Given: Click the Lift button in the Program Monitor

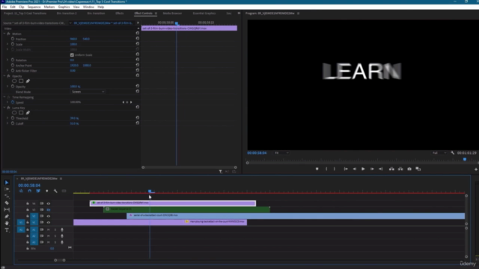Looking at the screenshot, I should pos(391,169).
